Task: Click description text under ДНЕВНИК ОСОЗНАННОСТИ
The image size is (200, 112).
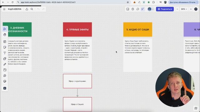Action: [18, 53]
